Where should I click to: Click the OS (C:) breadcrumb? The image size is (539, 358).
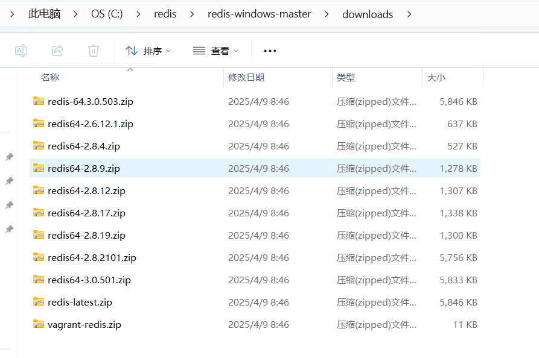[107, 14]
